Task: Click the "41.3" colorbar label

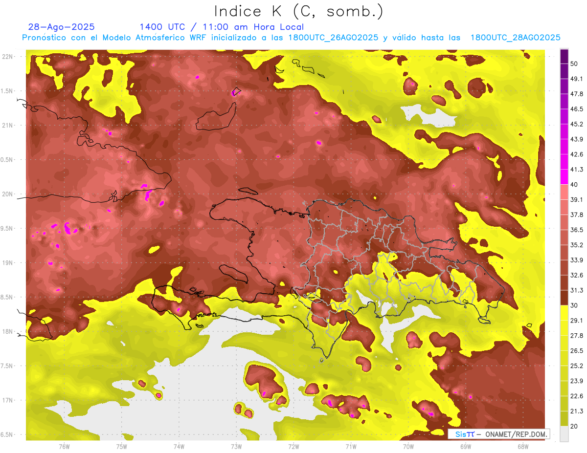Action: point(577,170)
